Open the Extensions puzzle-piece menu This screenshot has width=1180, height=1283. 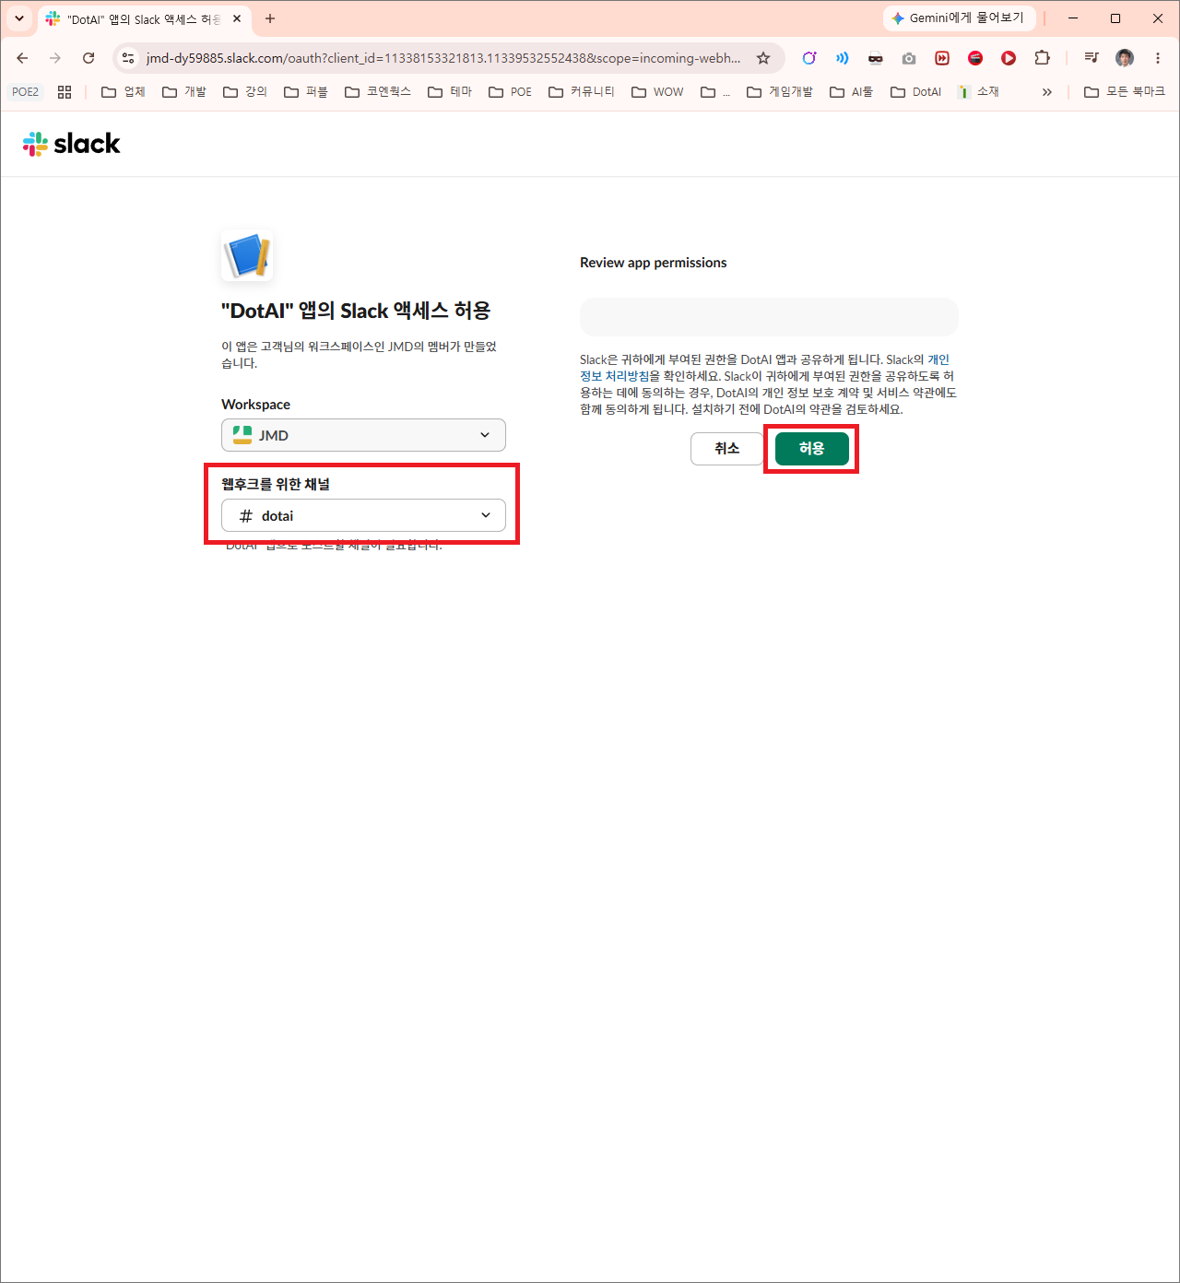(x=1042, y=58)
